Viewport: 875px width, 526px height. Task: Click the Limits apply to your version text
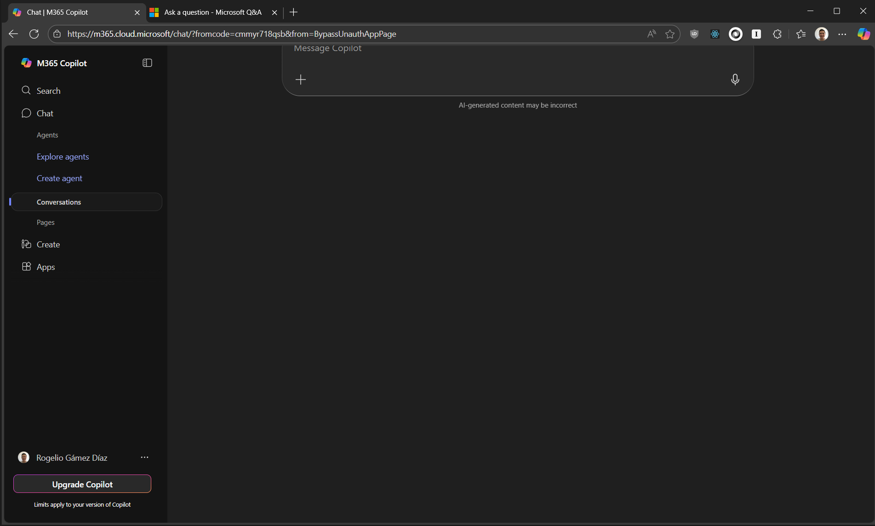82,505
